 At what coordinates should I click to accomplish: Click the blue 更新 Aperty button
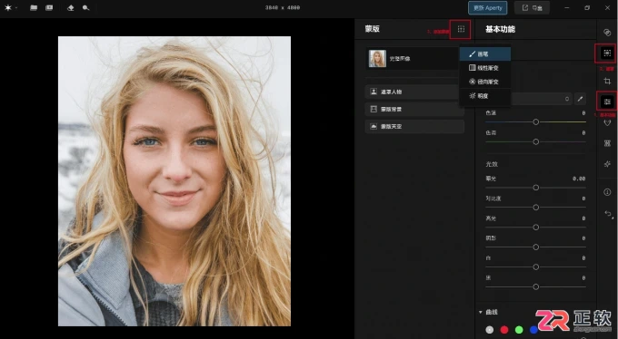click(487, 8)
